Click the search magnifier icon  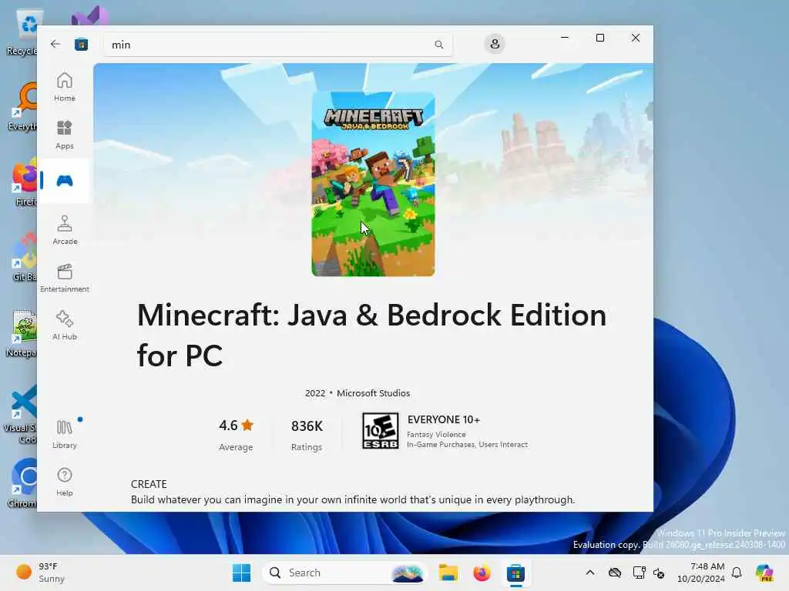438,45
